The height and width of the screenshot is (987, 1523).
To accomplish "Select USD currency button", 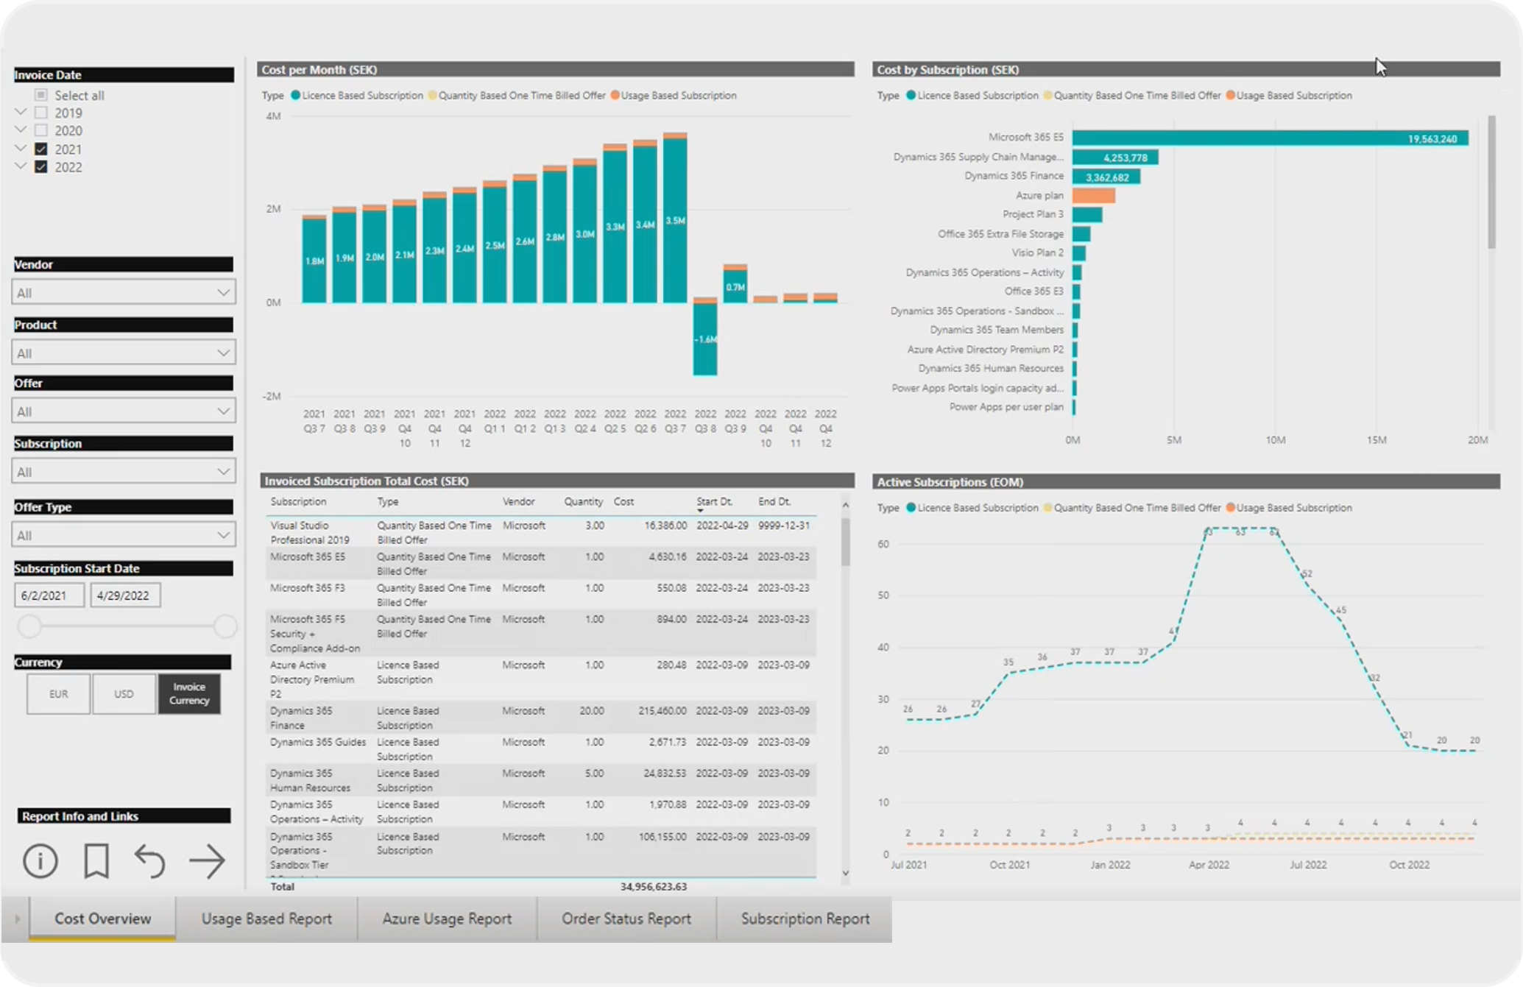I will tap(124, 694).
